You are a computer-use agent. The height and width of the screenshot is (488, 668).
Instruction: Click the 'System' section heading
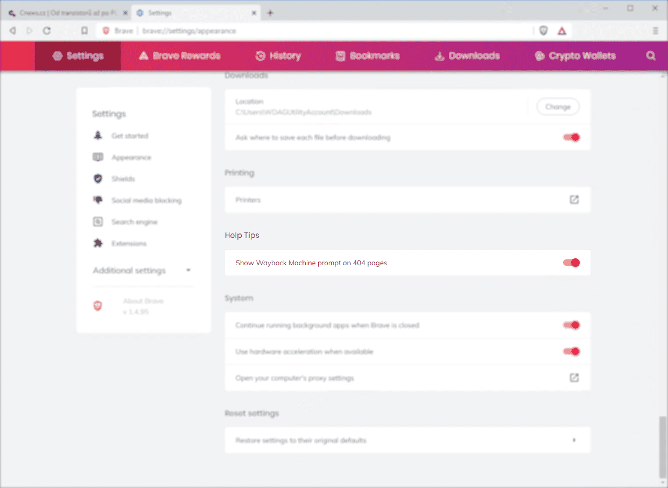pos(239,298)
